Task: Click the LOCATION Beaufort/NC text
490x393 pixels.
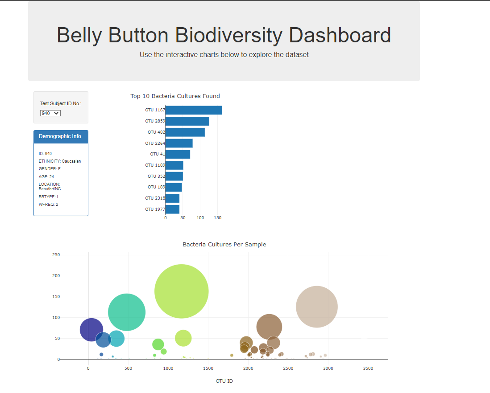Action: pos(50,186)
